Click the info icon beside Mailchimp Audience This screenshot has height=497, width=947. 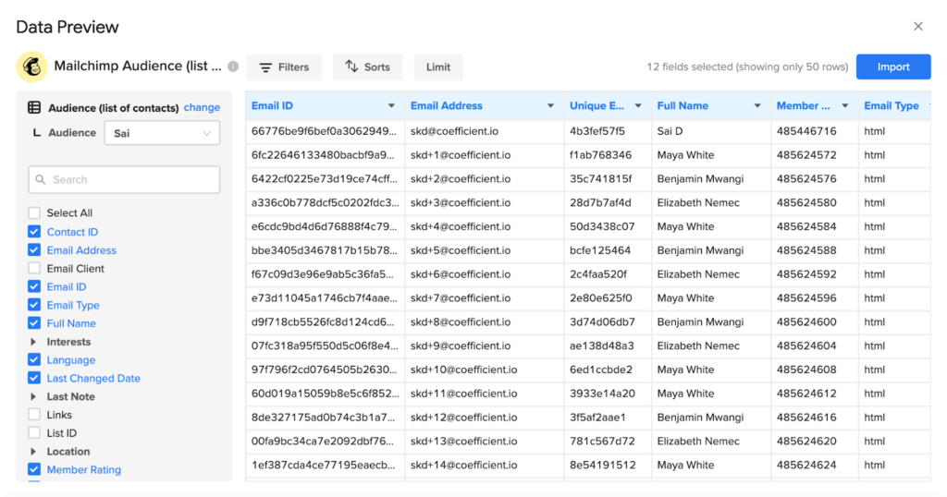233,67
